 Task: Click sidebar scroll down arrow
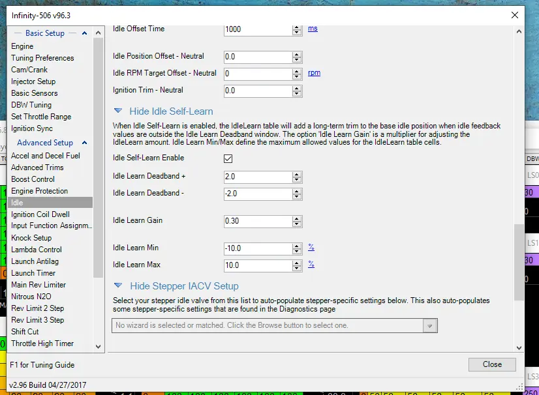[99, 347]
